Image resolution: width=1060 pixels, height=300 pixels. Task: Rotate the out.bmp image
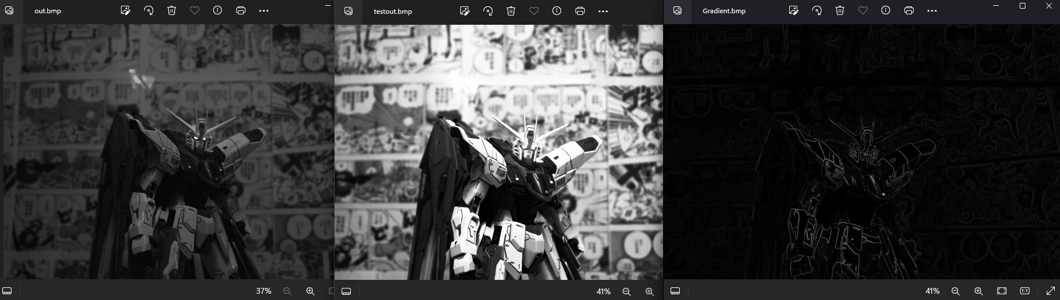click(149, 10)
